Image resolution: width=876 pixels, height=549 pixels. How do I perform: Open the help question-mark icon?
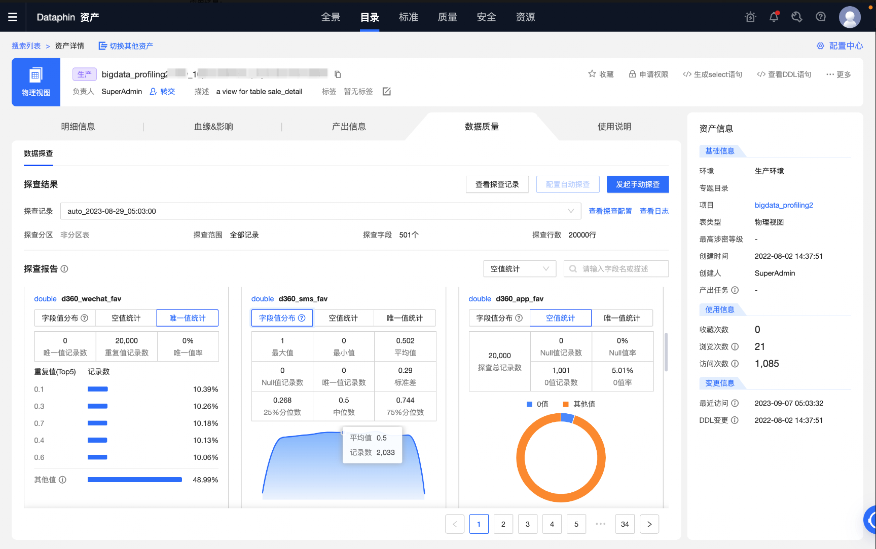(820, 17)
